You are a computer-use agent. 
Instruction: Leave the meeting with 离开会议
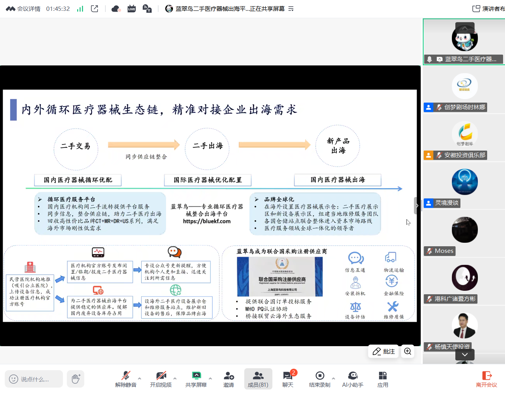click(x=486, y=379)
